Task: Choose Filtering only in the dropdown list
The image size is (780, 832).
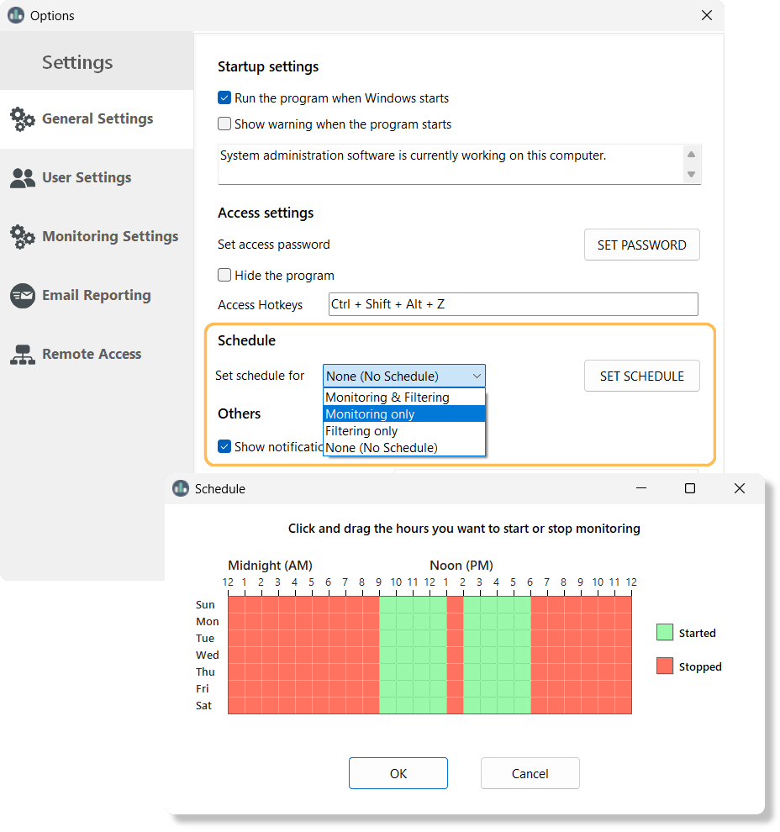Action: [x=361, y=431]
